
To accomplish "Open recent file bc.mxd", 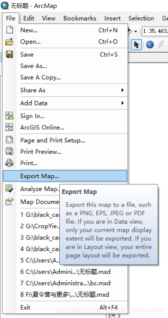I will [x=65, y=283].
